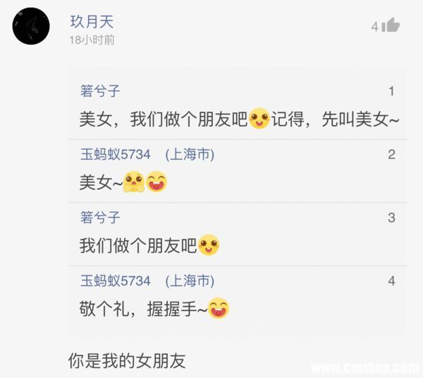Image resolution: width=423 pixels, height=378 pixels.
Task: Click floor number 4 of last reply
Action: tap(392, 281)
